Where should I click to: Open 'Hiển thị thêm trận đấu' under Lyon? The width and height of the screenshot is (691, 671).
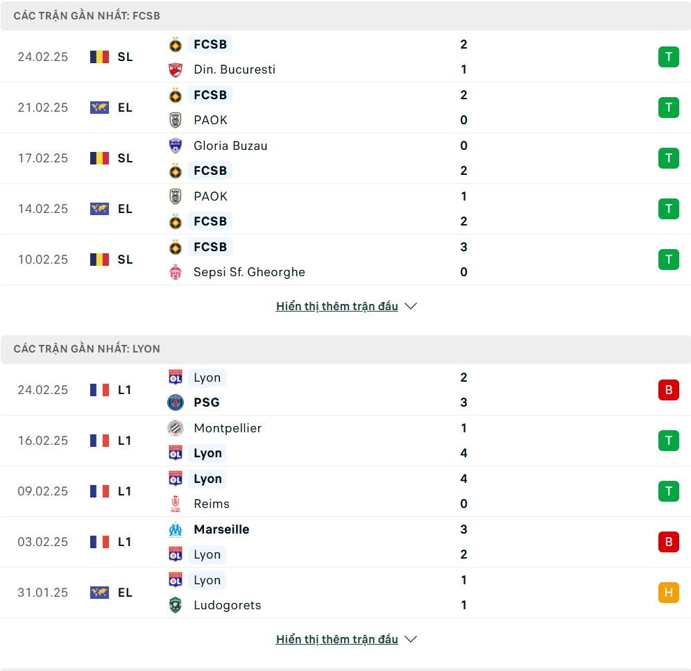coord(337,639)
